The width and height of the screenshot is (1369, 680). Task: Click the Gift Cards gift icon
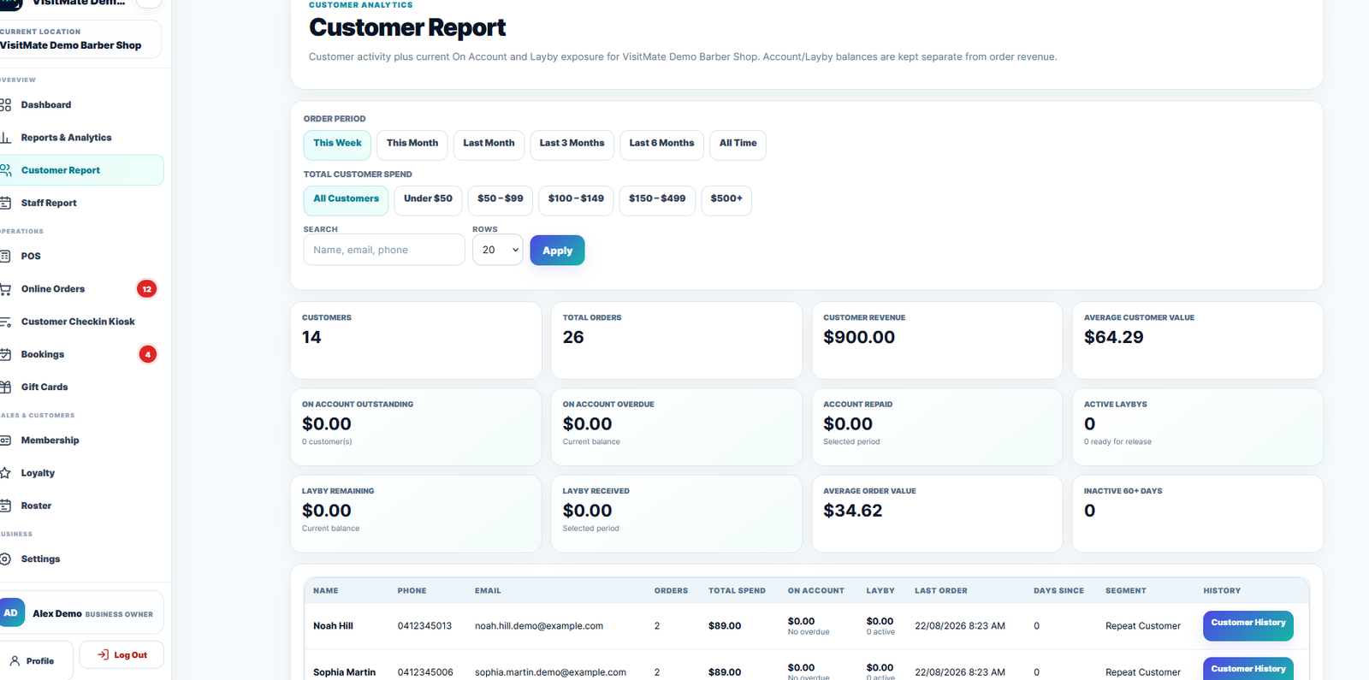5,387
